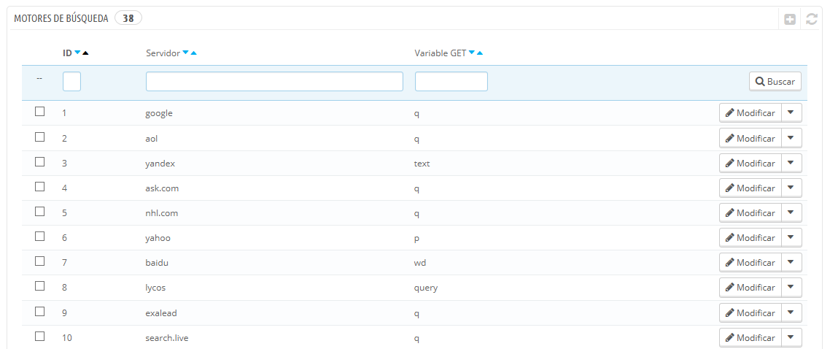830x349 pixels.
Task: Click the search.live server name cell
Action: [167, 337]
